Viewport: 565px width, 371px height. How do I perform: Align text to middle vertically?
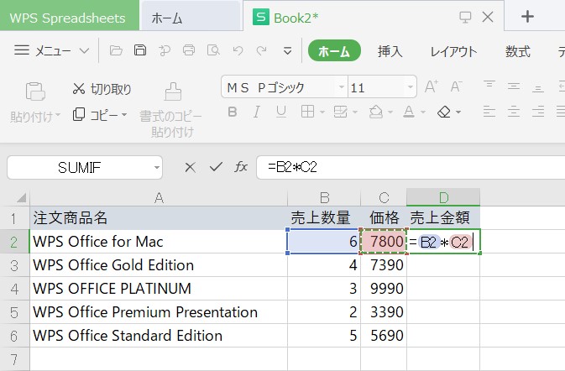[514, 86]
